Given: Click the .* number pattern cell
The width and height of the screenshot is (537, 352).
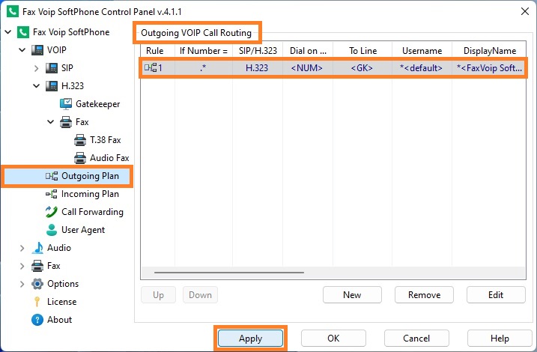Looking at the screenshot, I should pos(203,68).
